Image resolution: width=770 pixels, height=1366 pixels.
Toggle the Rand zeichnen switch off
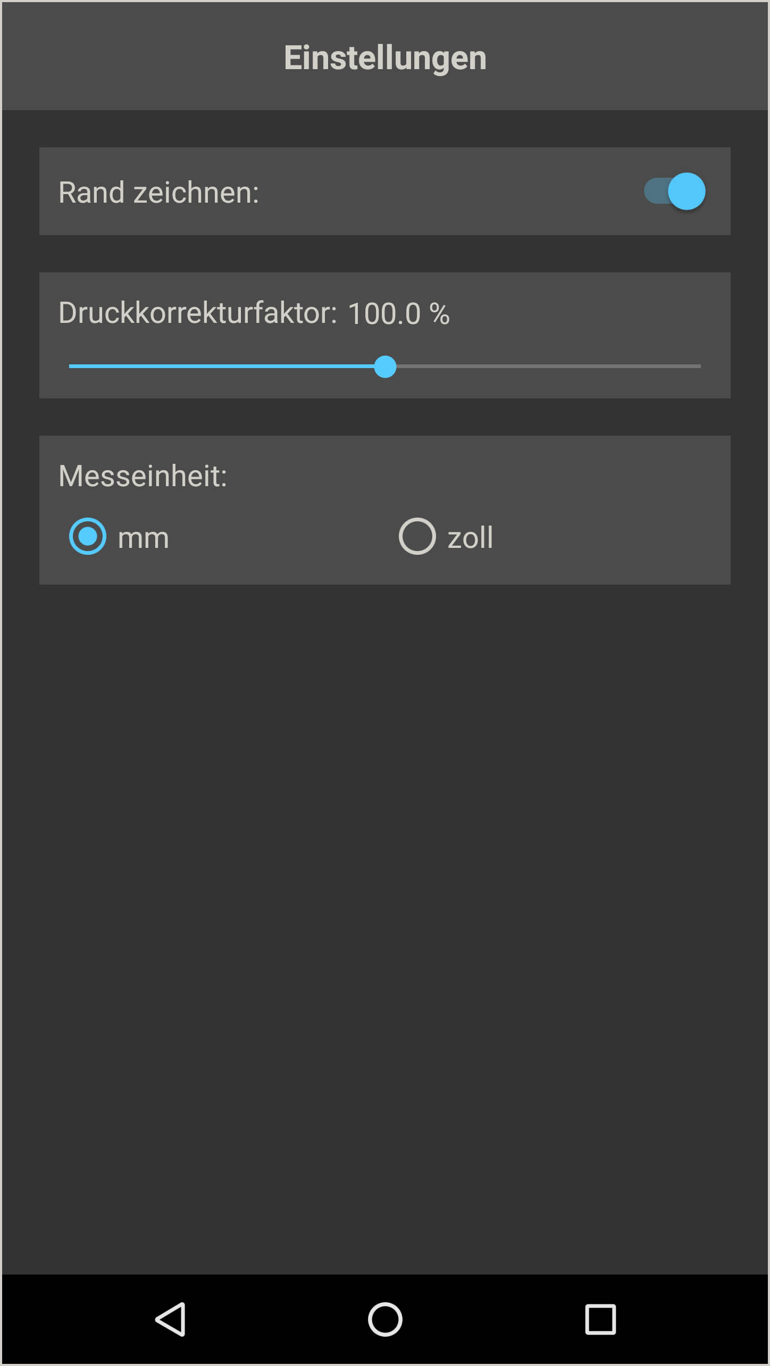pos(674,191)
